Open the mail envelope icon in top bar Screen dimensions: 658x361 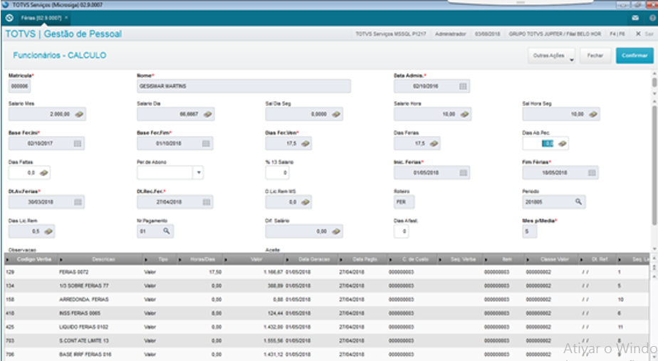click(635, 18)
